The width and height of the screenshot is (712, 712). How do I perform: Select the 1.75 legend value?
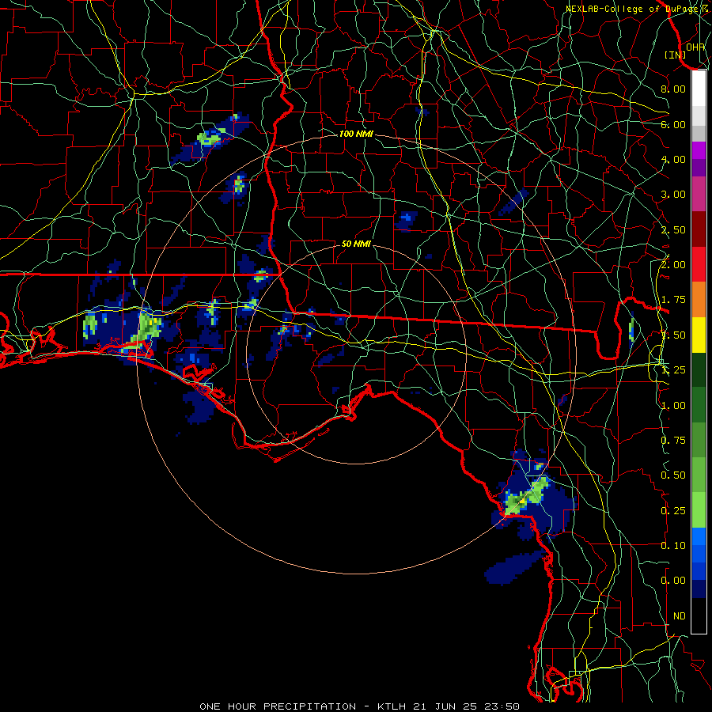click(673, 300)
